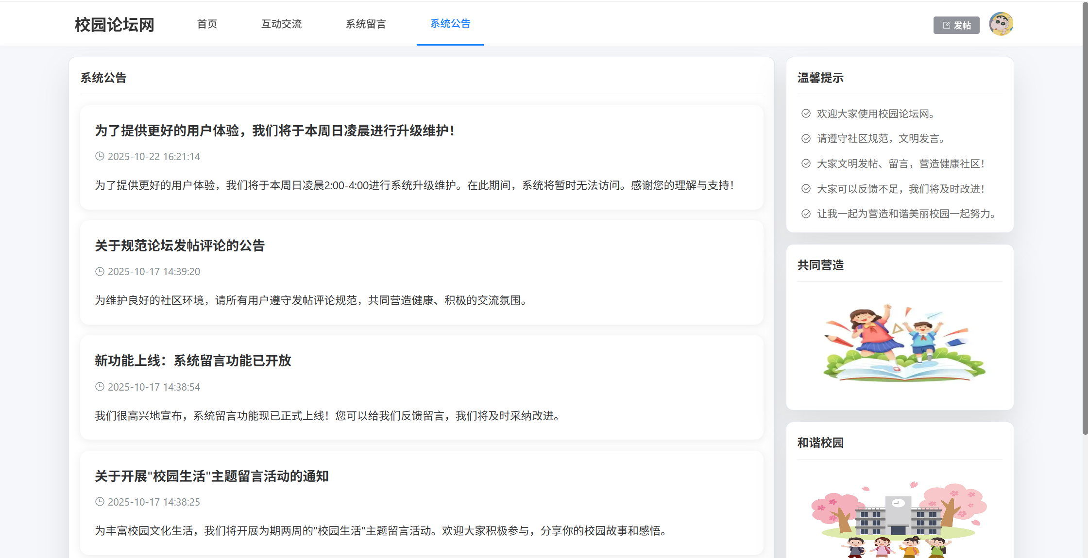Image resolution: width=1088 pixels, height=558 pixels.
Task: Click check icon beside 请遵守社区规范
Action: click(x=806, y=139)
